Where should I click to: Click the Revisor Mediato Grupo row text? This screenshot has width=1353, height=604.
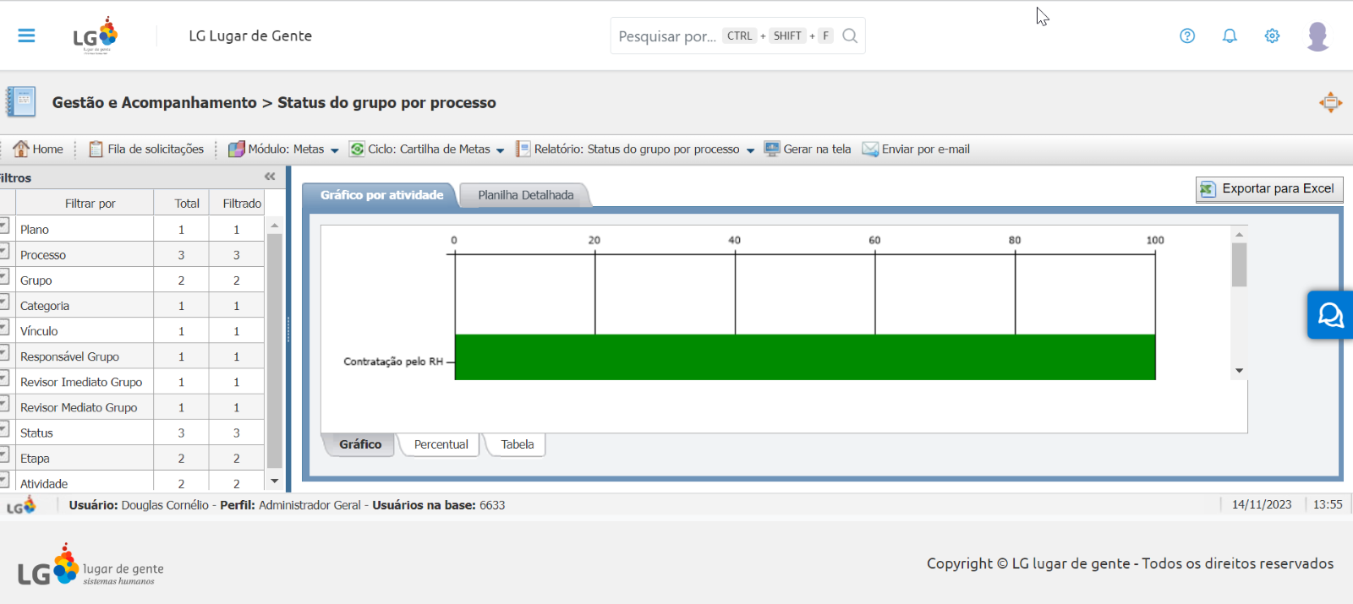click(x=79, y=407)
